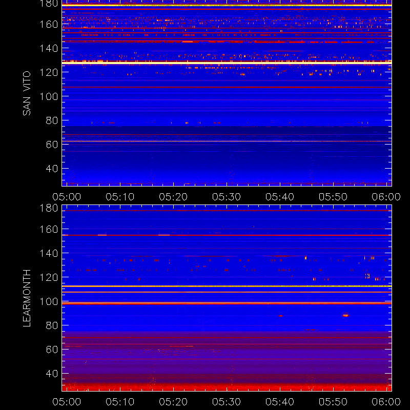The height and width of the screenshot is (410, 410).
Task: Pick the 180 frequency label on Learmonth plot
Action: click(x=49, y=208)
